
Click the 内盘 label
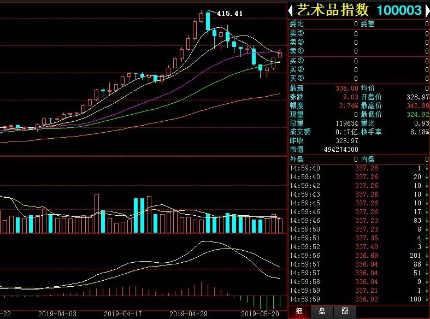pos(368,159)
